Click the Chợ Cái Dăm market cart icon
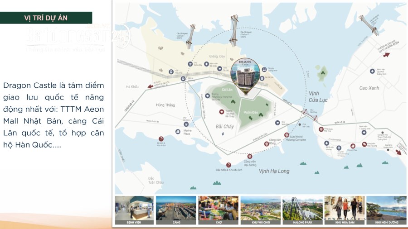Viewport: 408px width, 229px height. [x=186, y=124]
